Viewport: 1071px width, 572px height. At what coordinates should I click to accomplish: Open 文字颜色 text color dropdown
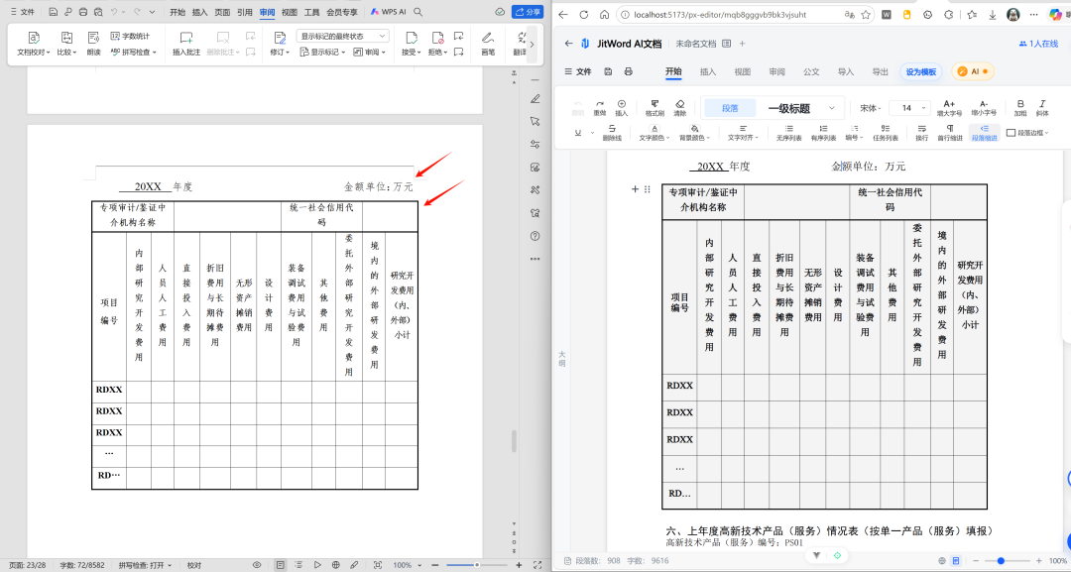click(x=654, y=133)
